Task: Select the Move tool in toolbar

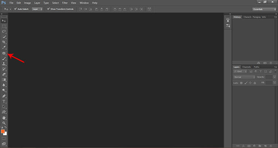Action: click(x=4, y=21)
